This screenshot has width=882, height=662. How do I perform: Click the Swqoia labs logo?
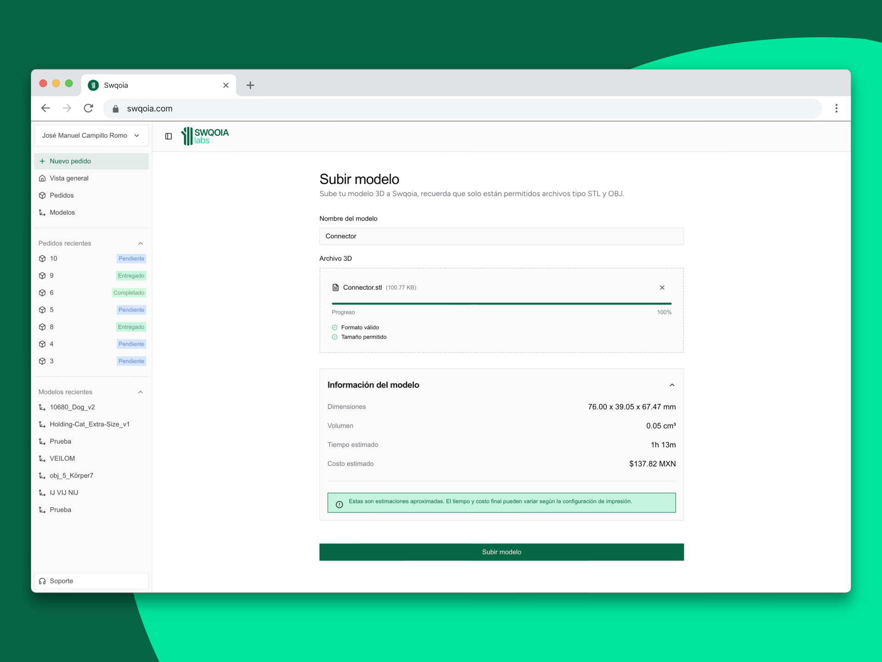click(205, 136)
